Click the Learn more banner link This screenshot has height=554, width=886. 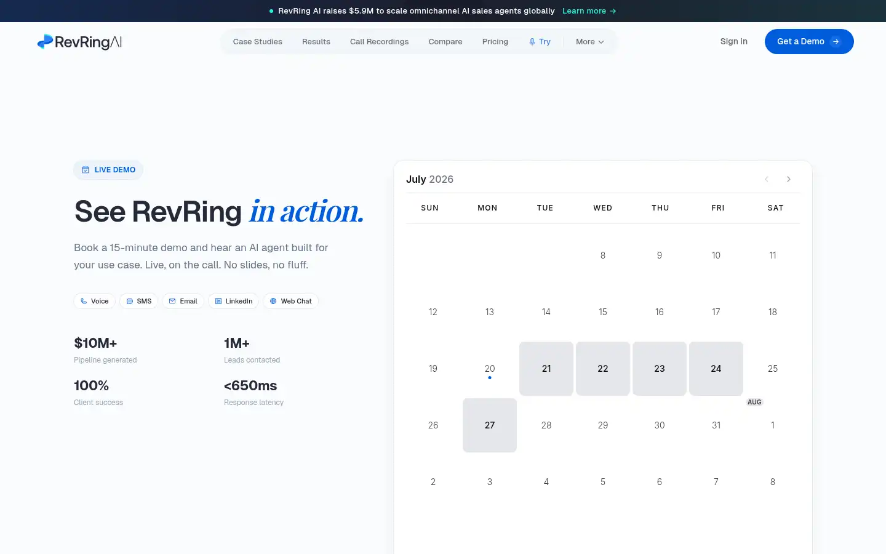[x=589, y=11]
